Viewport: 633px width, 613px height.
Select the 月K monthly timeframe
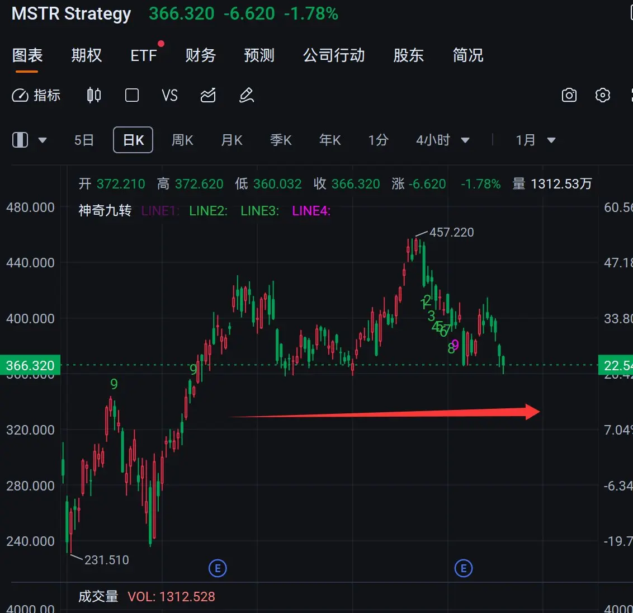[x=232, y=140]
